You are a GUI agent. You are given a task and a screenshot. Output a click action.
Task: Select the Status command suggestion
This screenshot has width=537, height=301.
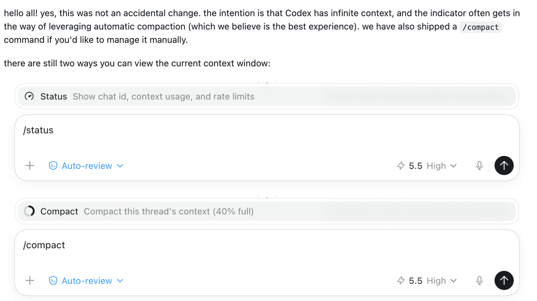click(x=267, y=96)
